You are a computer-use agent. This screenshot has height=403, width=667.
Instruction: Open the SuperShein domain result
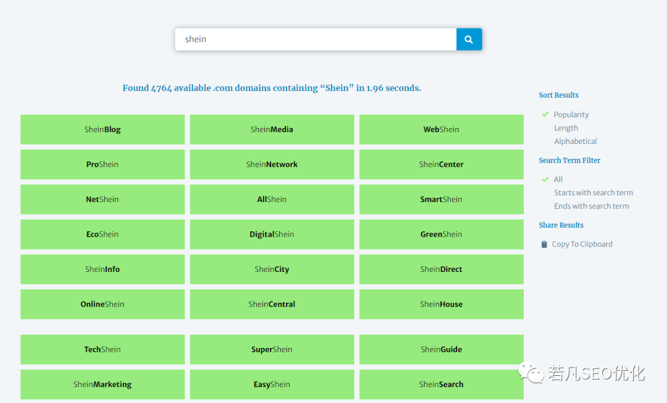272,349
